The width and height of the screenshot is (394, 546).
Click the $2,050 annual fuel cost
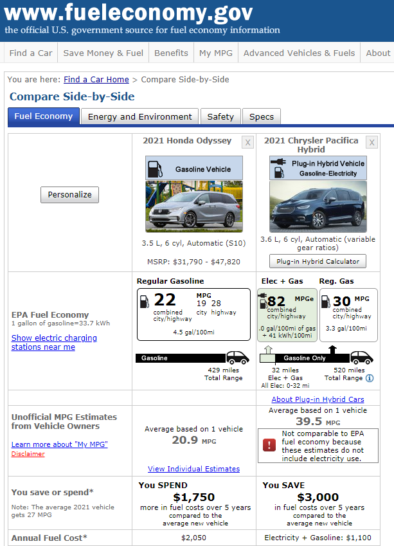[193, 538]
